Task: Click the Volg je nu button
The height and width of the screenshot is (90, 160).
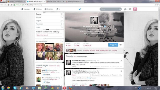Action: [113, 45]
